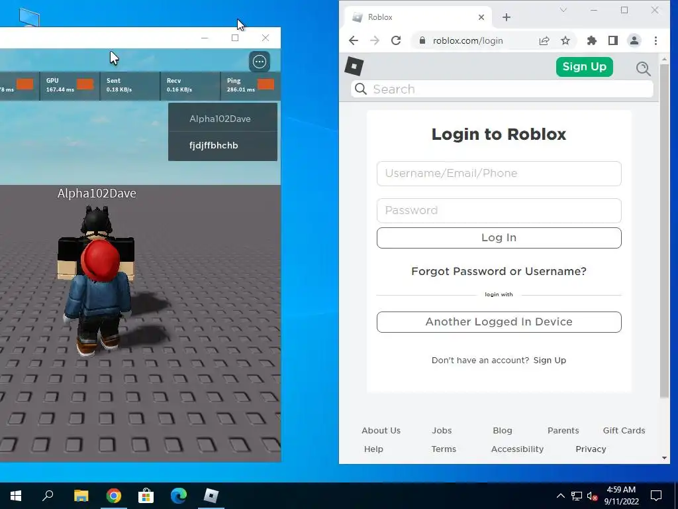The image size is (678, 509).
Task: Click the Recv network stat panel
Action: [190, 85]
